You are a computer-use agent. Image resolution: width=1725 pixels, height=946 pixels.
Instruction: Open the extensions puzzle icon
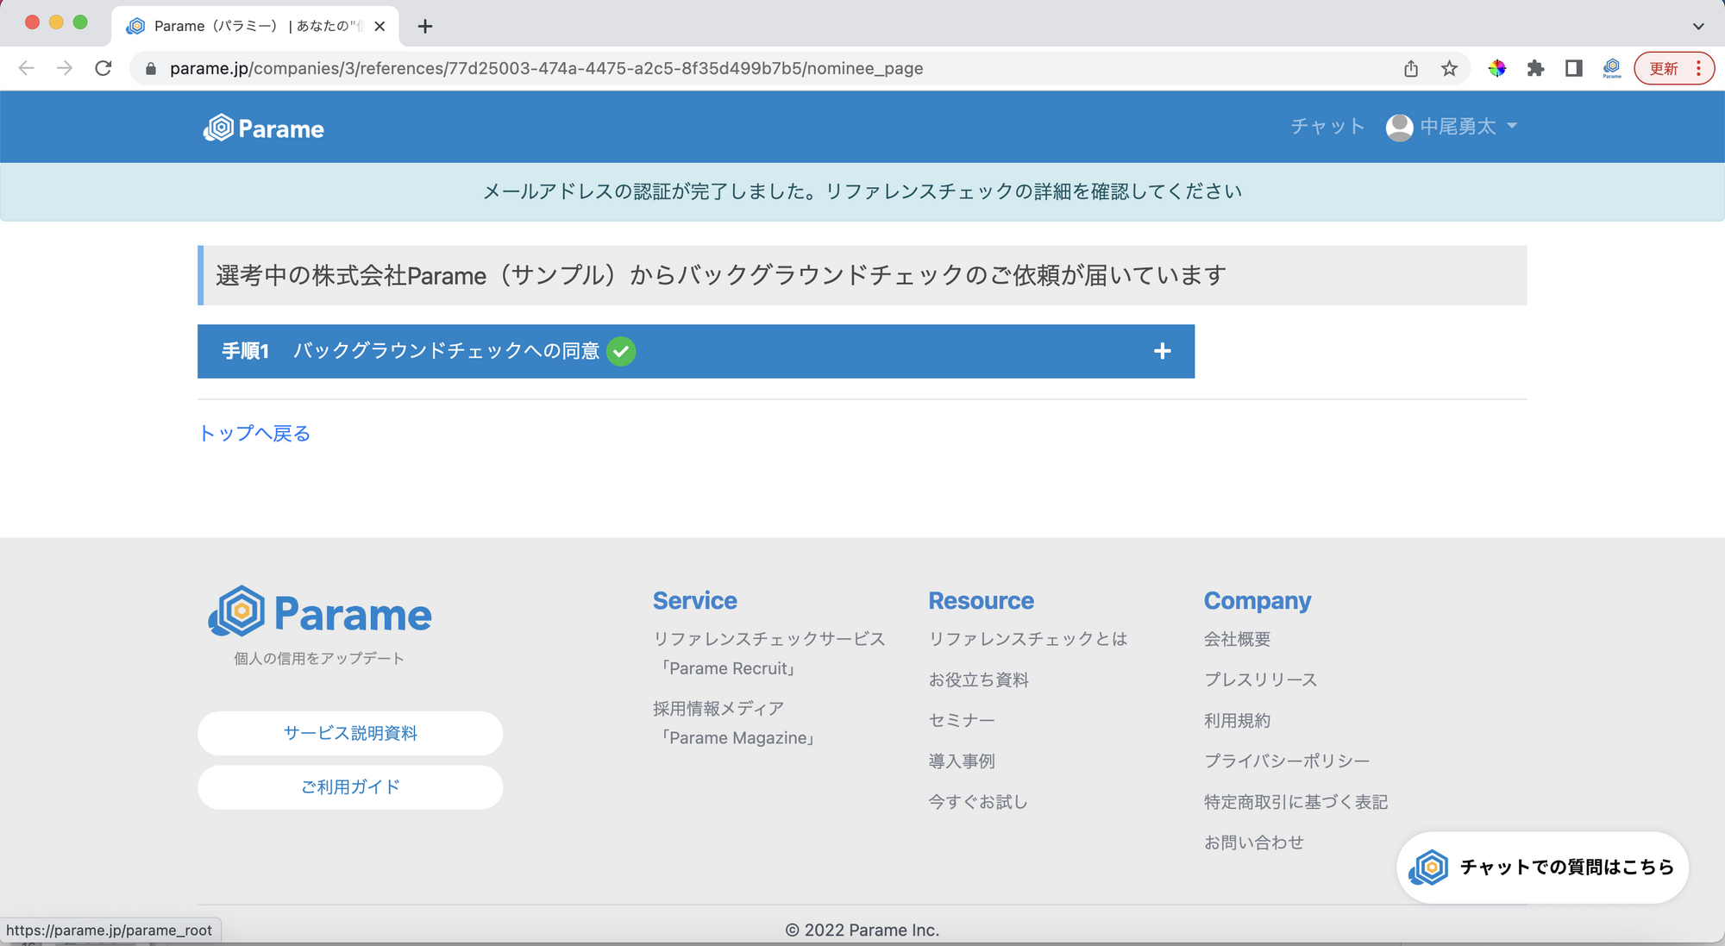coord(1535,68)
